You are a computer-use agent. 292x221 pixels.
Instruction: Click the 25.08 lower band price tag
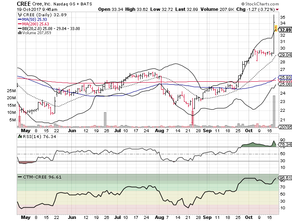(285, 84)
